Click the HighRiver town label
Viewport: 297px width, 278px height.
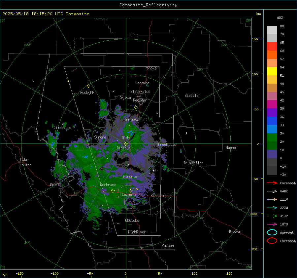pyautogui.click(x=137, y=232)
